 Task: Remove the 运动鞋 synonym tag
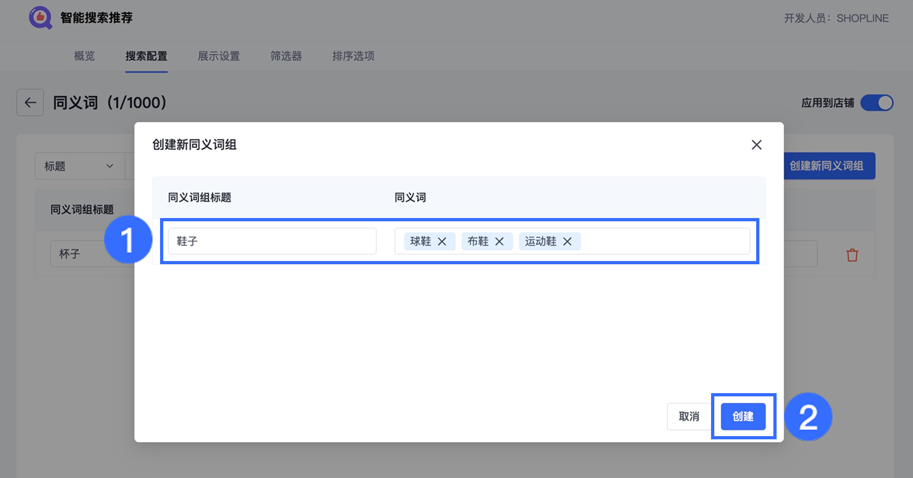coord(567,242)
